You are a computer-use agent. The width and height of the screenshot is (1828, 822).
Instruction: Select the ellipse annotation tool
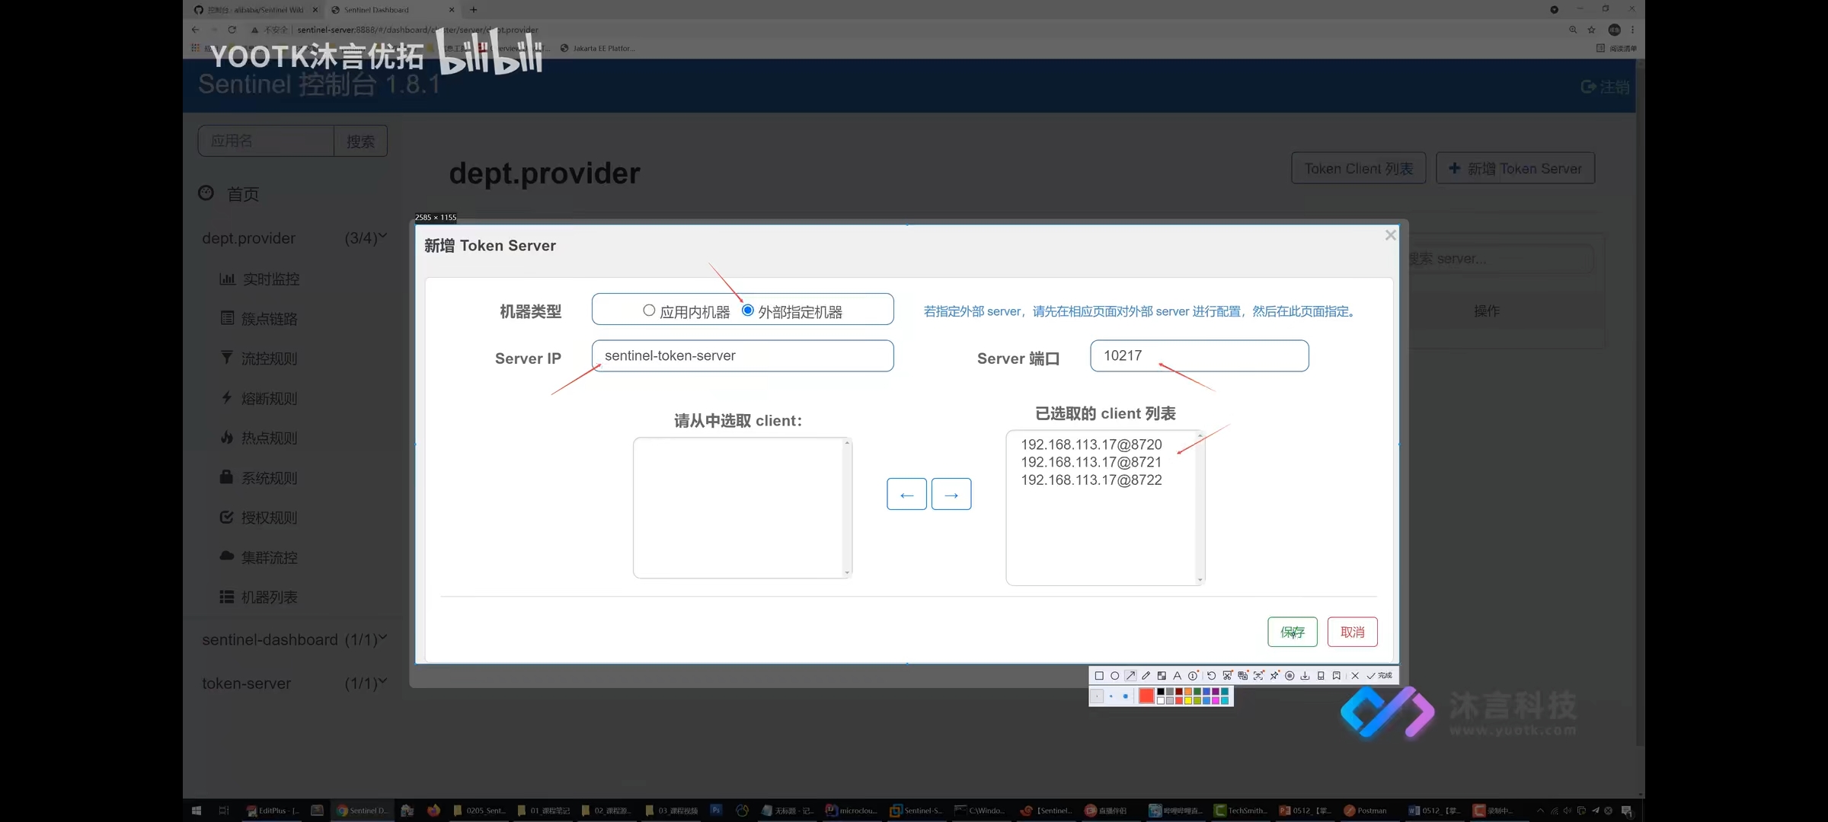(1115, 676)
